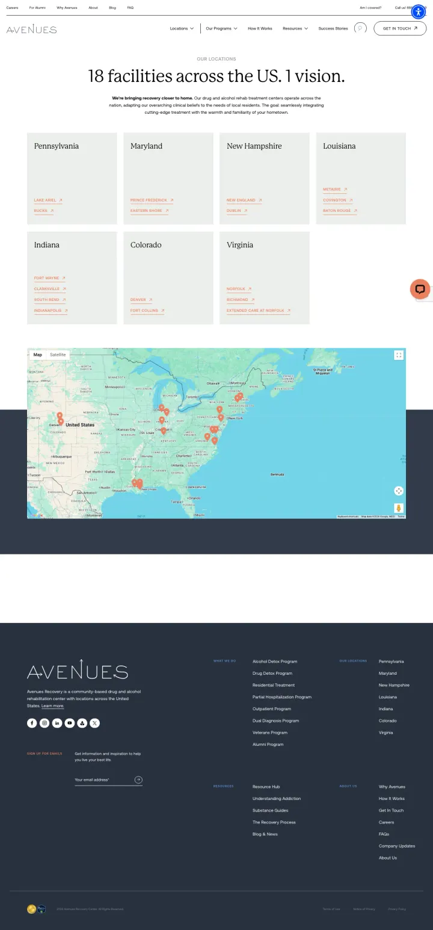Expand the Resources dropdown menu
The height and width of the screenshot is (930, 433).
pos(295,28)
